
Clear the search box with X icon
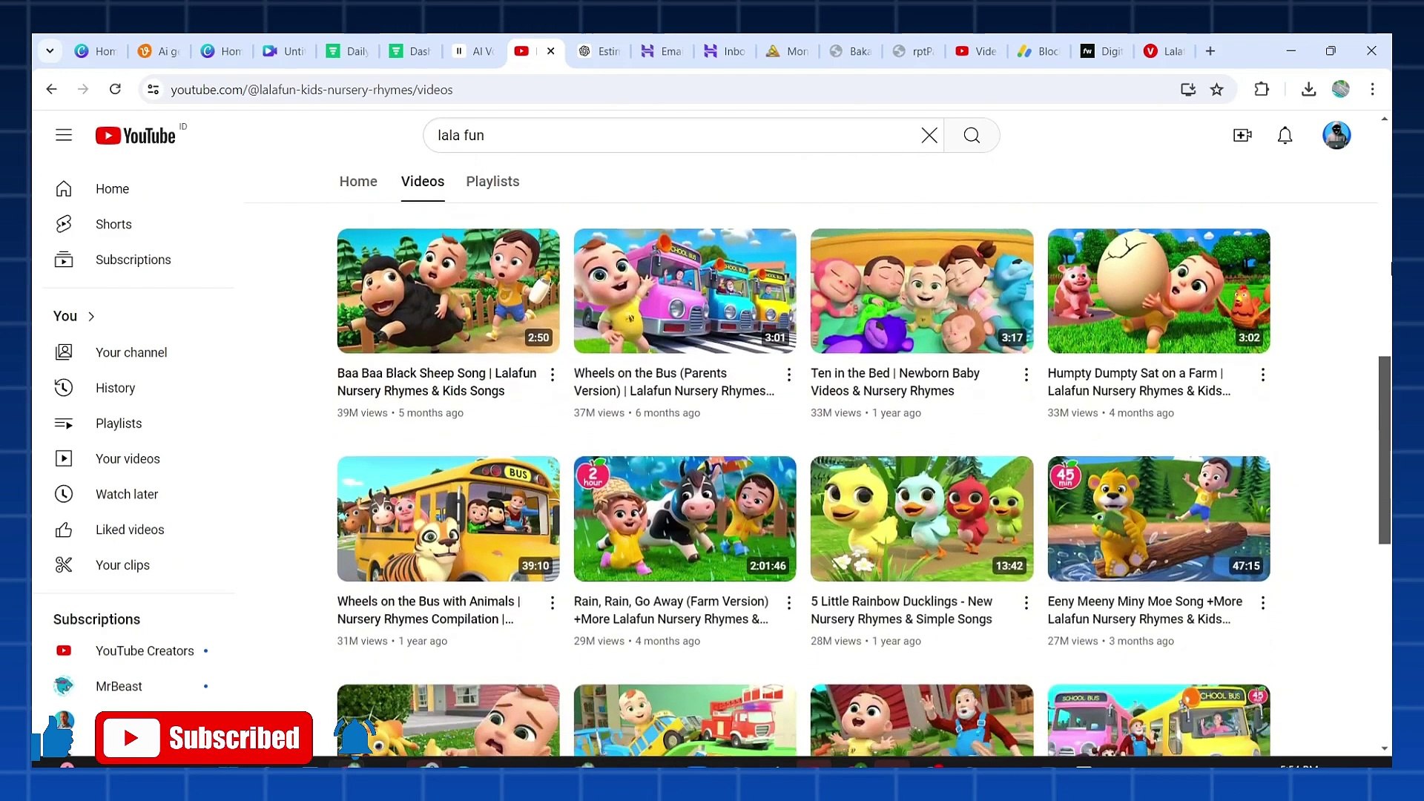click(929, 135)
